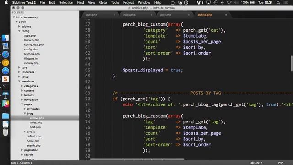Collapse the pages folder
The height and width of the screenshot is (165, 293).
pyautogui.click(x=22, y=104)
